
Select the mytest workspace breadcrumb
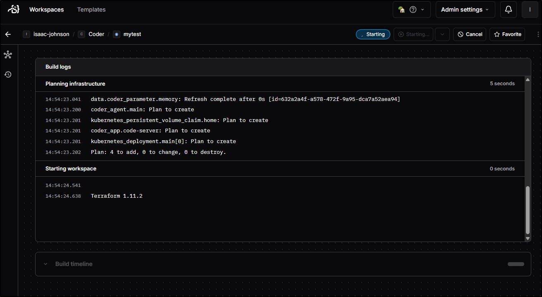tap(127, 34)
